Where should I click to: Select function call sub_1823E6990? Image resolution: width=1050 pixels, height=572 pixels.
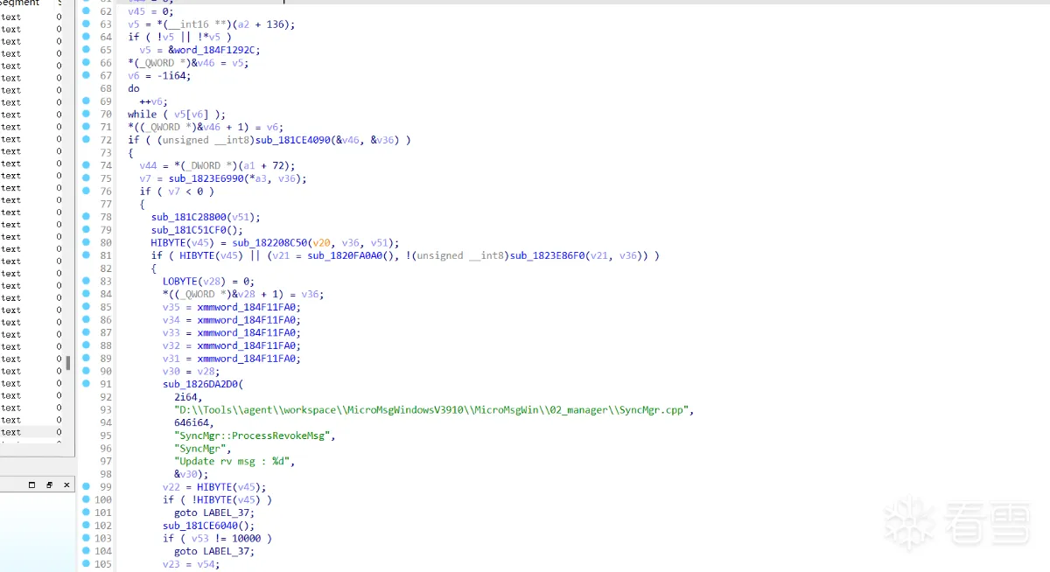click(x=206, y=178)
